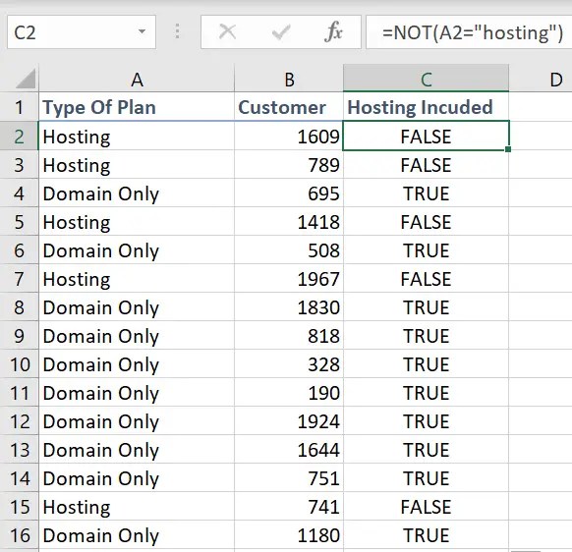
Task: Select row 12 header
Action: click(x=19, y=420)
